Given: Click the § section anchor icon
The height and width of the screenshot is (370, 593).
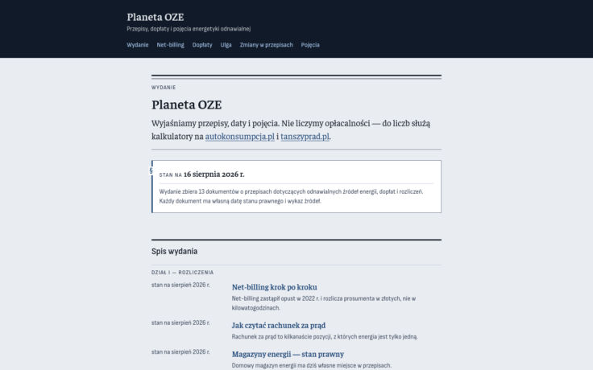Looking at the screenshot, I should [x=151, y=171].
